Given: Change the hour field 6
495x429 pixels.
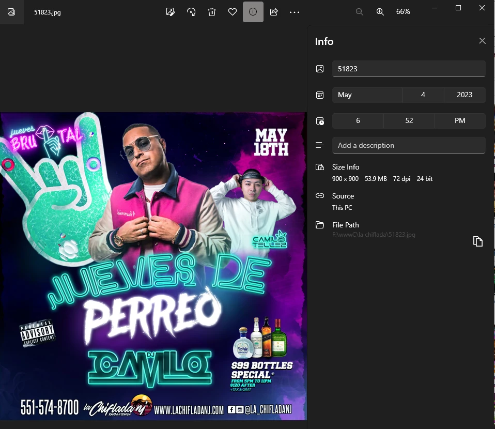Looking at the screenshot, I should tap(358, 120).
